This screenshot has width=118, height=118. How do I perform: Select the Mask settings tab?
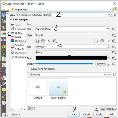(x=18, y=37)
